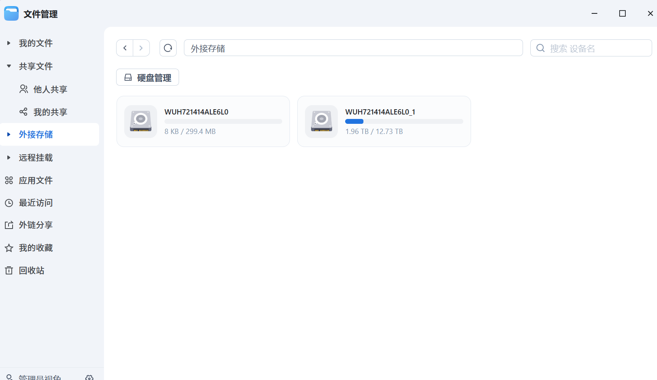The image size is (657, 380).
Task: Click the blue usage bar of WUH721414ALE6L0_1
Action: pyautogui.click(x=354, y=121)
